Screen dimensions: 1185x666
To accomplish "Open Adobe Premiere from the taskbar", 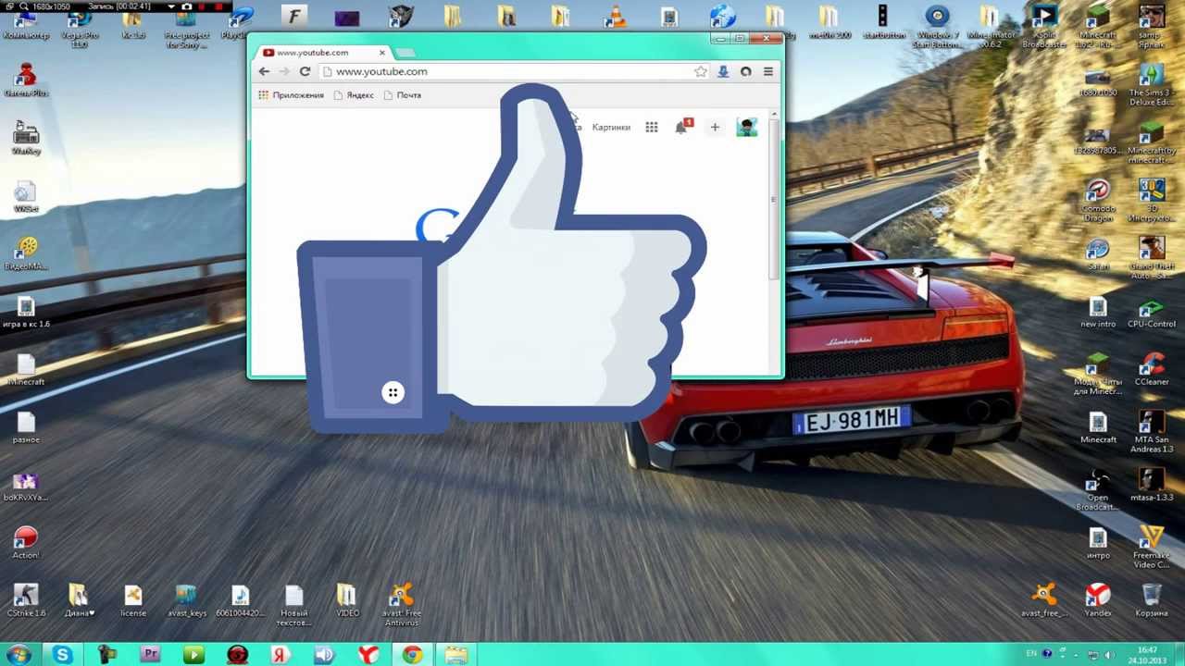I will (x=150, y=655).
